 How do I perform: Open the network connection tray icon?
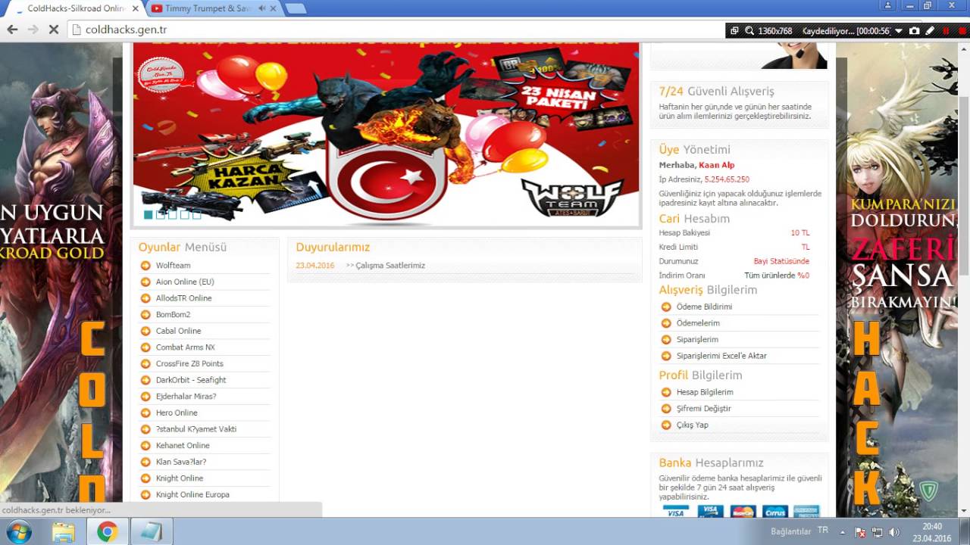pos(877,532)
